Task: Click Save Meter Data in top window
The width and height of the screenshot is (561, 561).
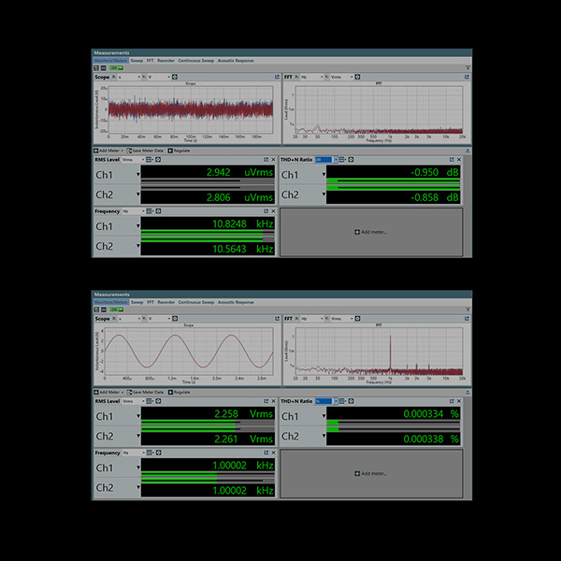Action: [x=148, y=150]
